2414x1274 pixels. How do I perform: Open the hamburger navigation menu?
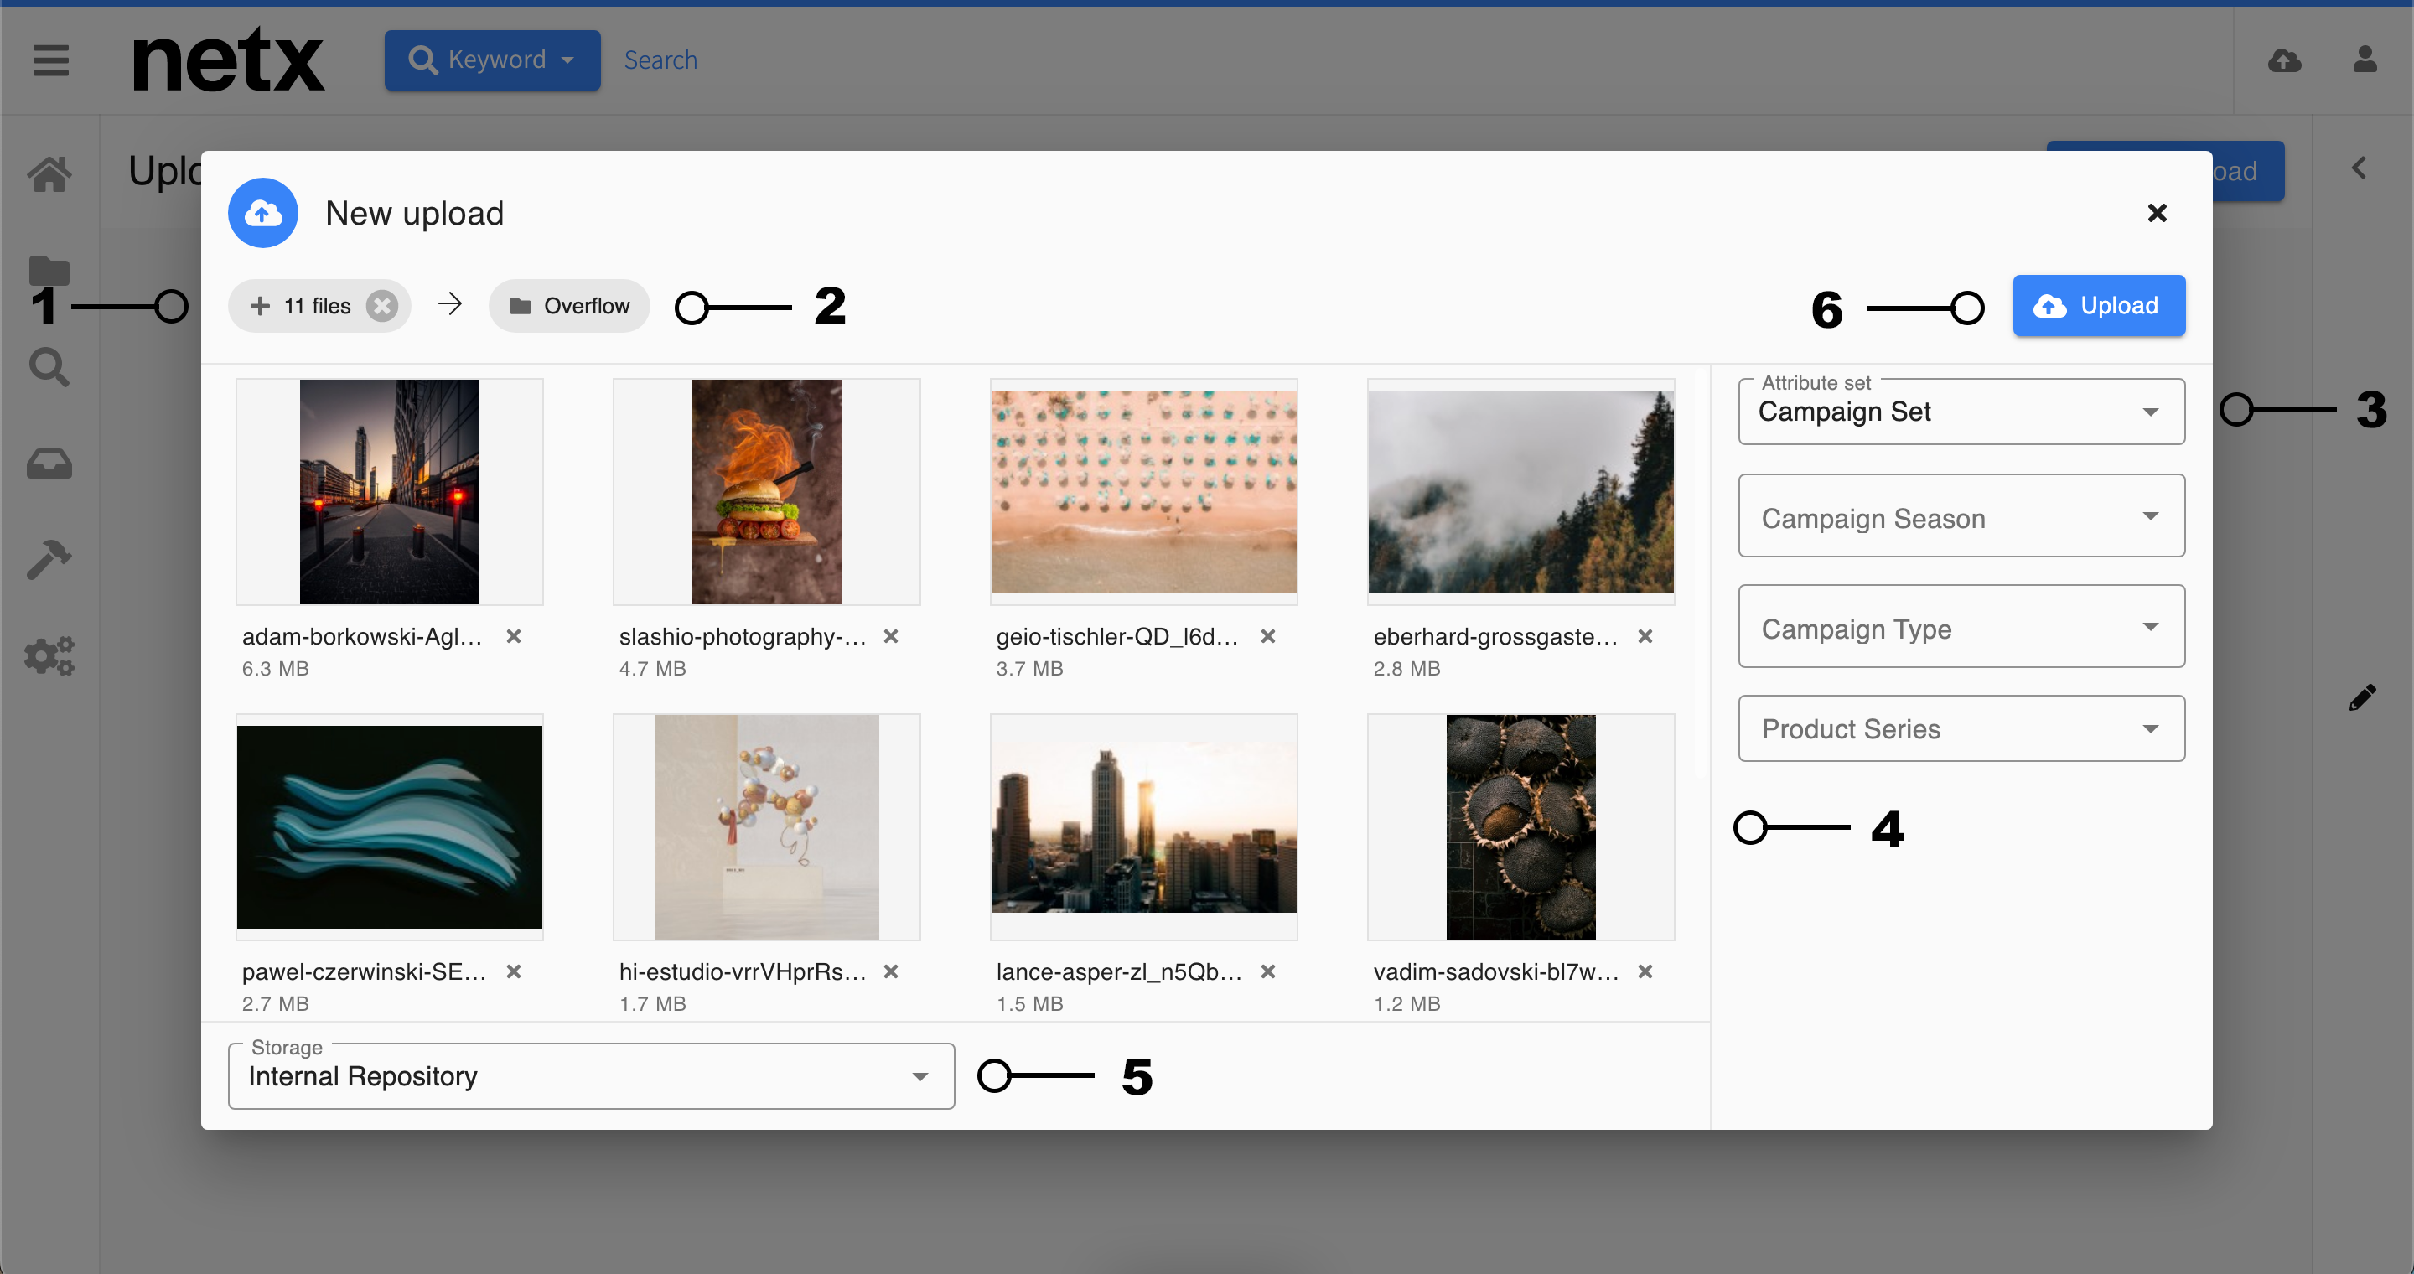pos(49,60)
